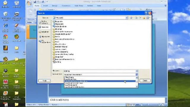Select My Computer in the places bar

tap(45, 37)
